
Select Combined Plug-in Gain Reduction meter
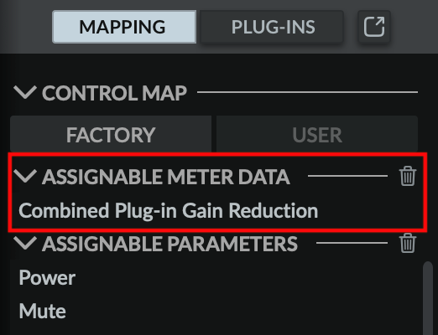169,210
